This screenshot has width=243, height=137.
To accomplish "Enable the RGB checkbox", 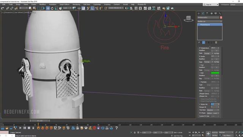I will [x=200, y=73].
